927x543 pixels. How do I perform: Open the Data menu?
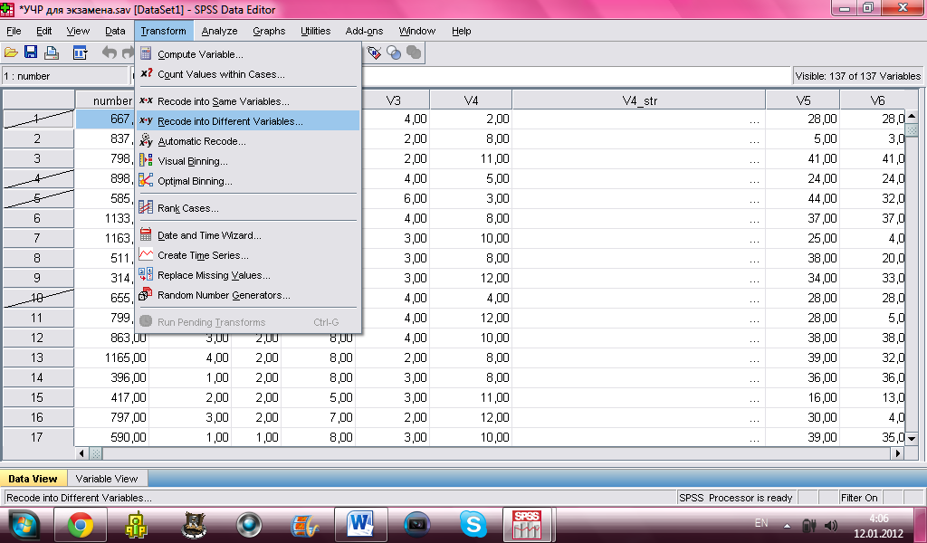coord(115,32)
